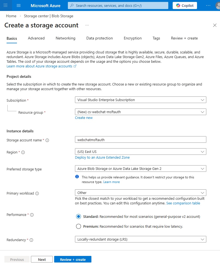Open the Copilot assistant
This screenshot has height=274, width=220.
pos(185,5)
